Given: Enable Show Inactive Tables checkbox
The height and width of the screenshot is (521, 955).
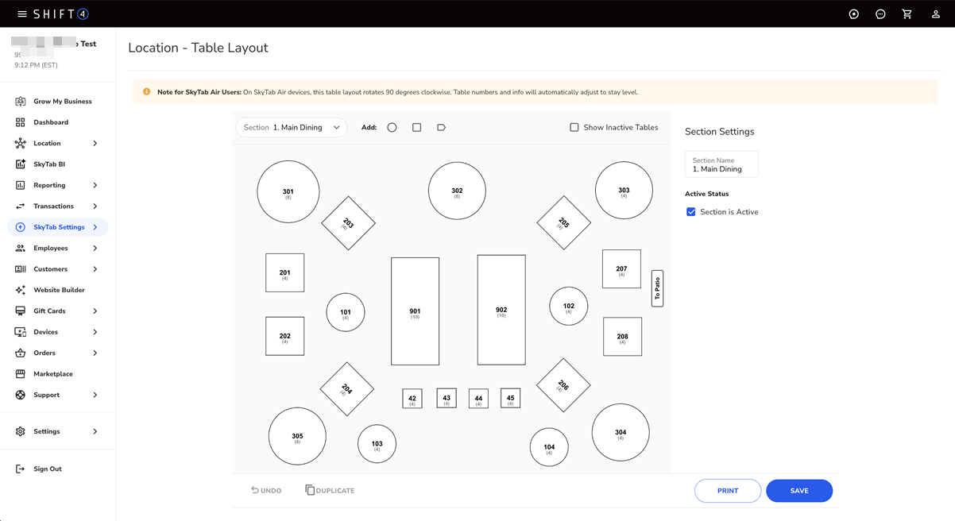Looking at the screenshot, I should pos(574,127).
